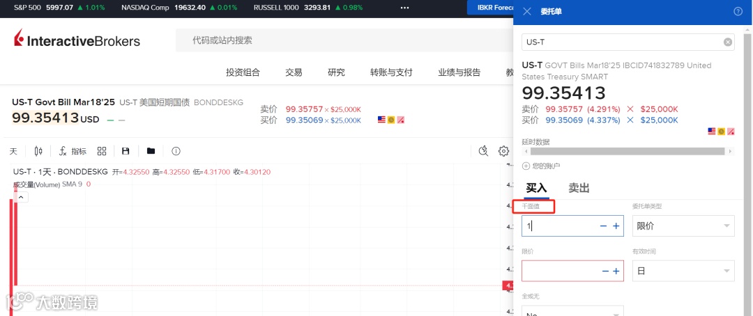The width and height of the screenshot is (753, 316).
Task: Click order panel 卖价 99.35757 (4.291%)
Action: click(x=582, y=109)
